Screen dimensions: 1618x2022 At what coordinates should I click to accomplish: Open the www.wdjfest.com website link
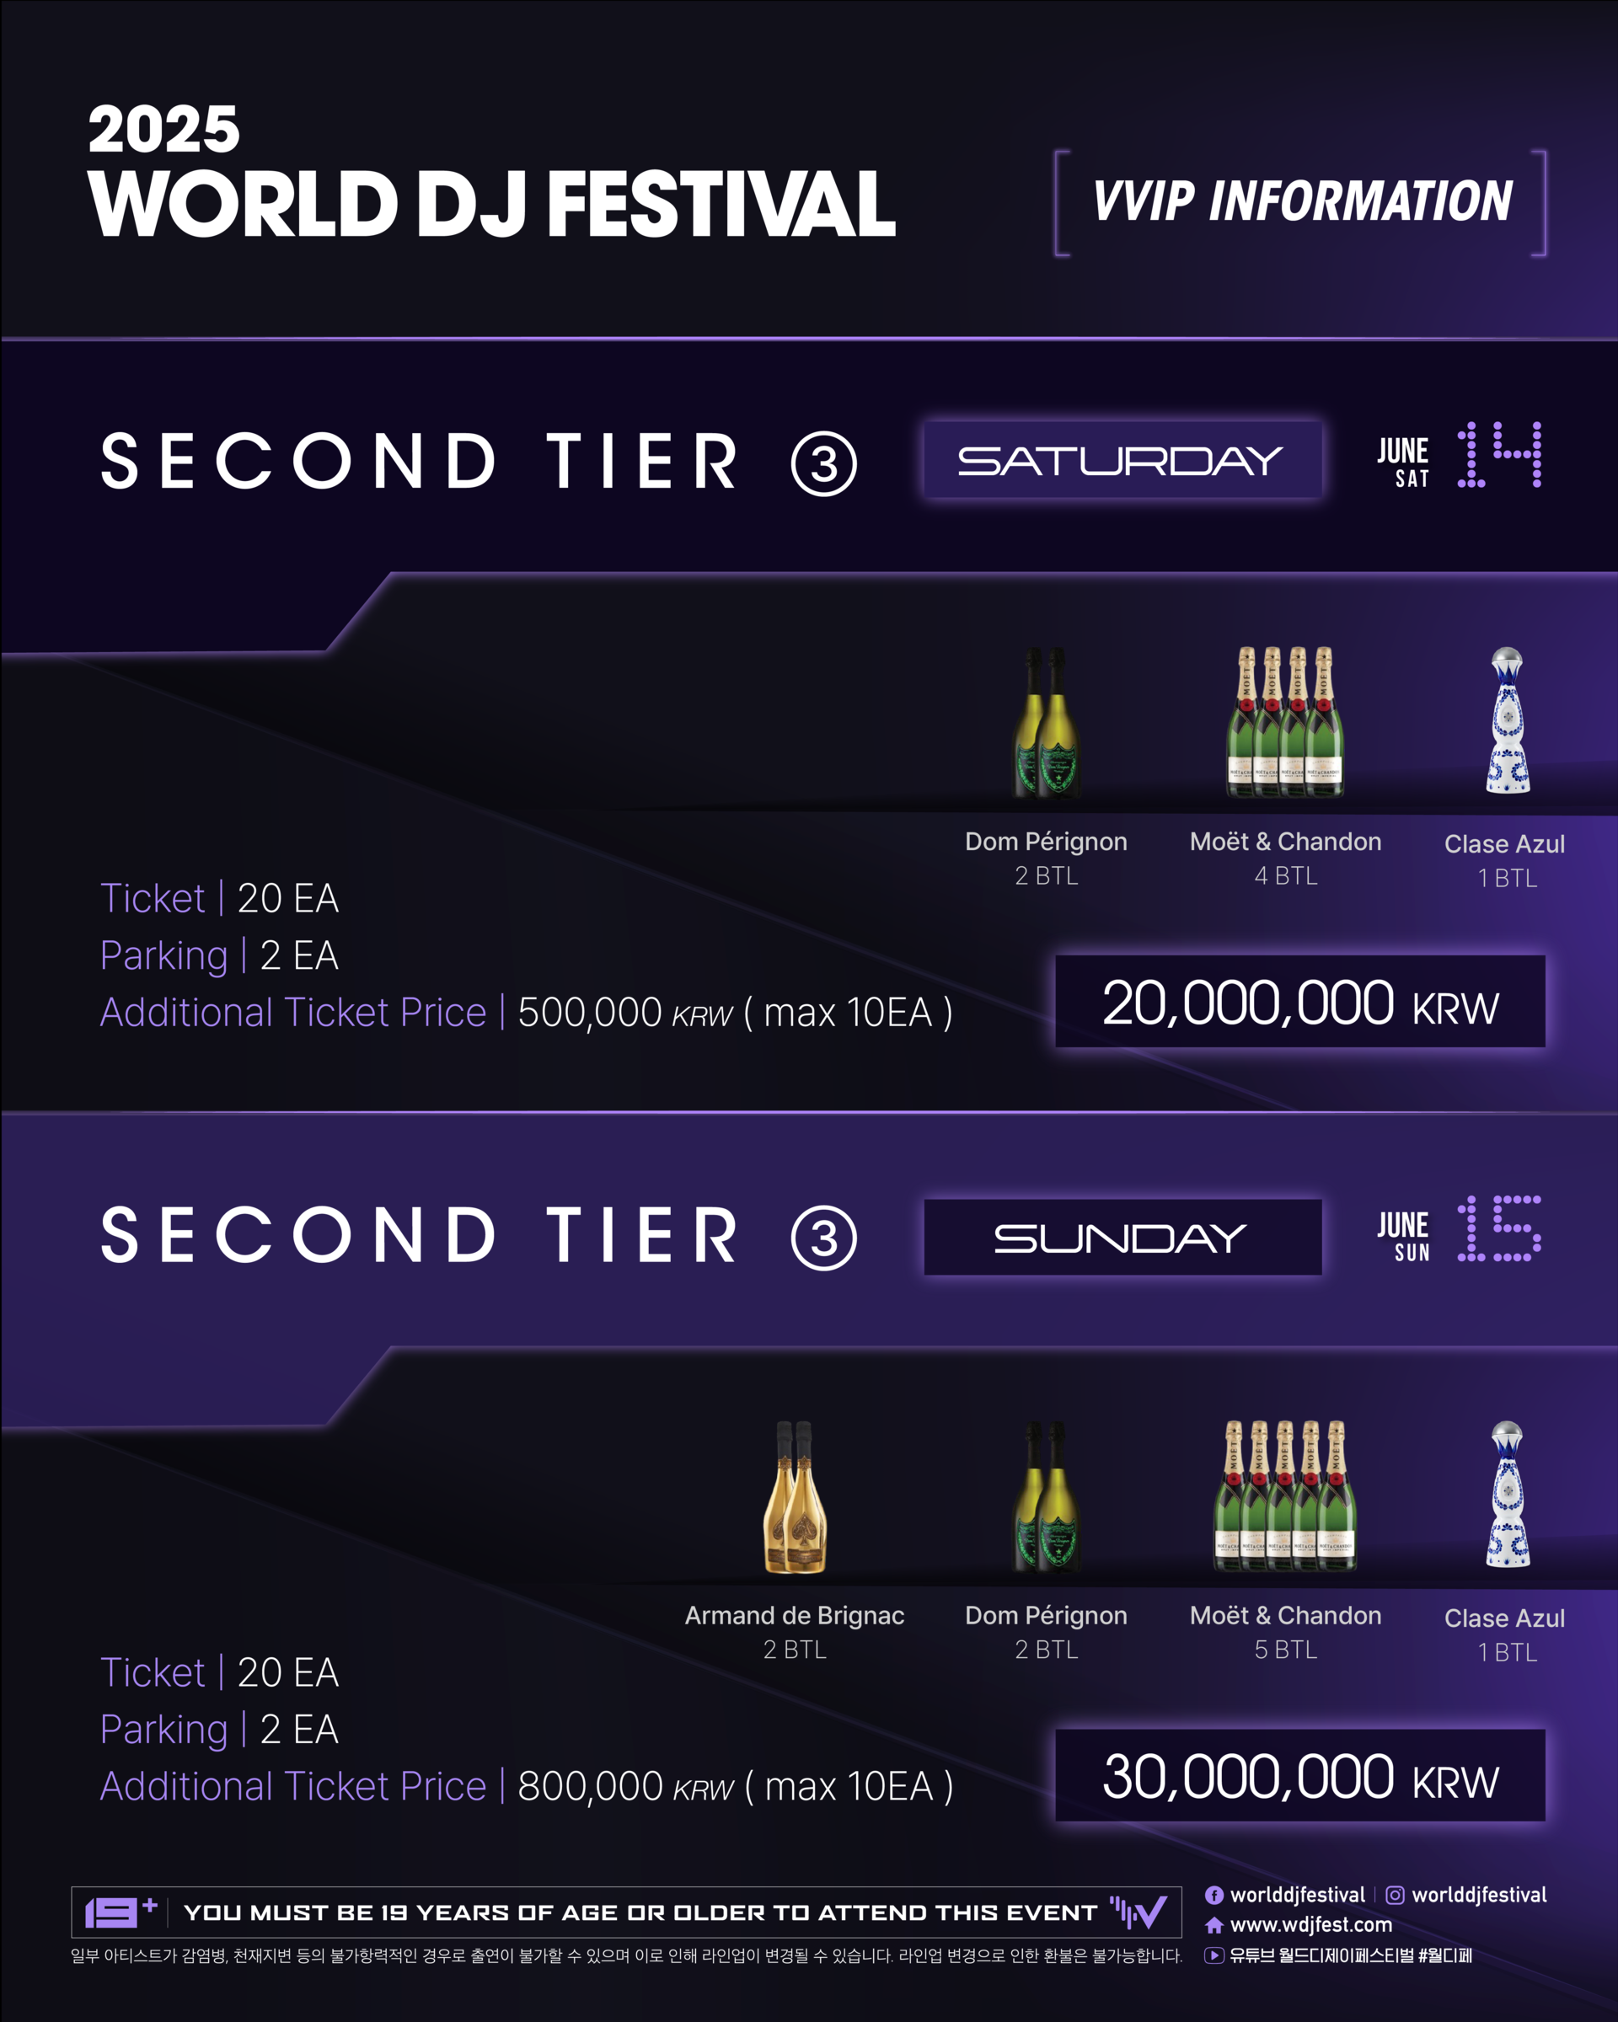(x=1310, y=1925)
